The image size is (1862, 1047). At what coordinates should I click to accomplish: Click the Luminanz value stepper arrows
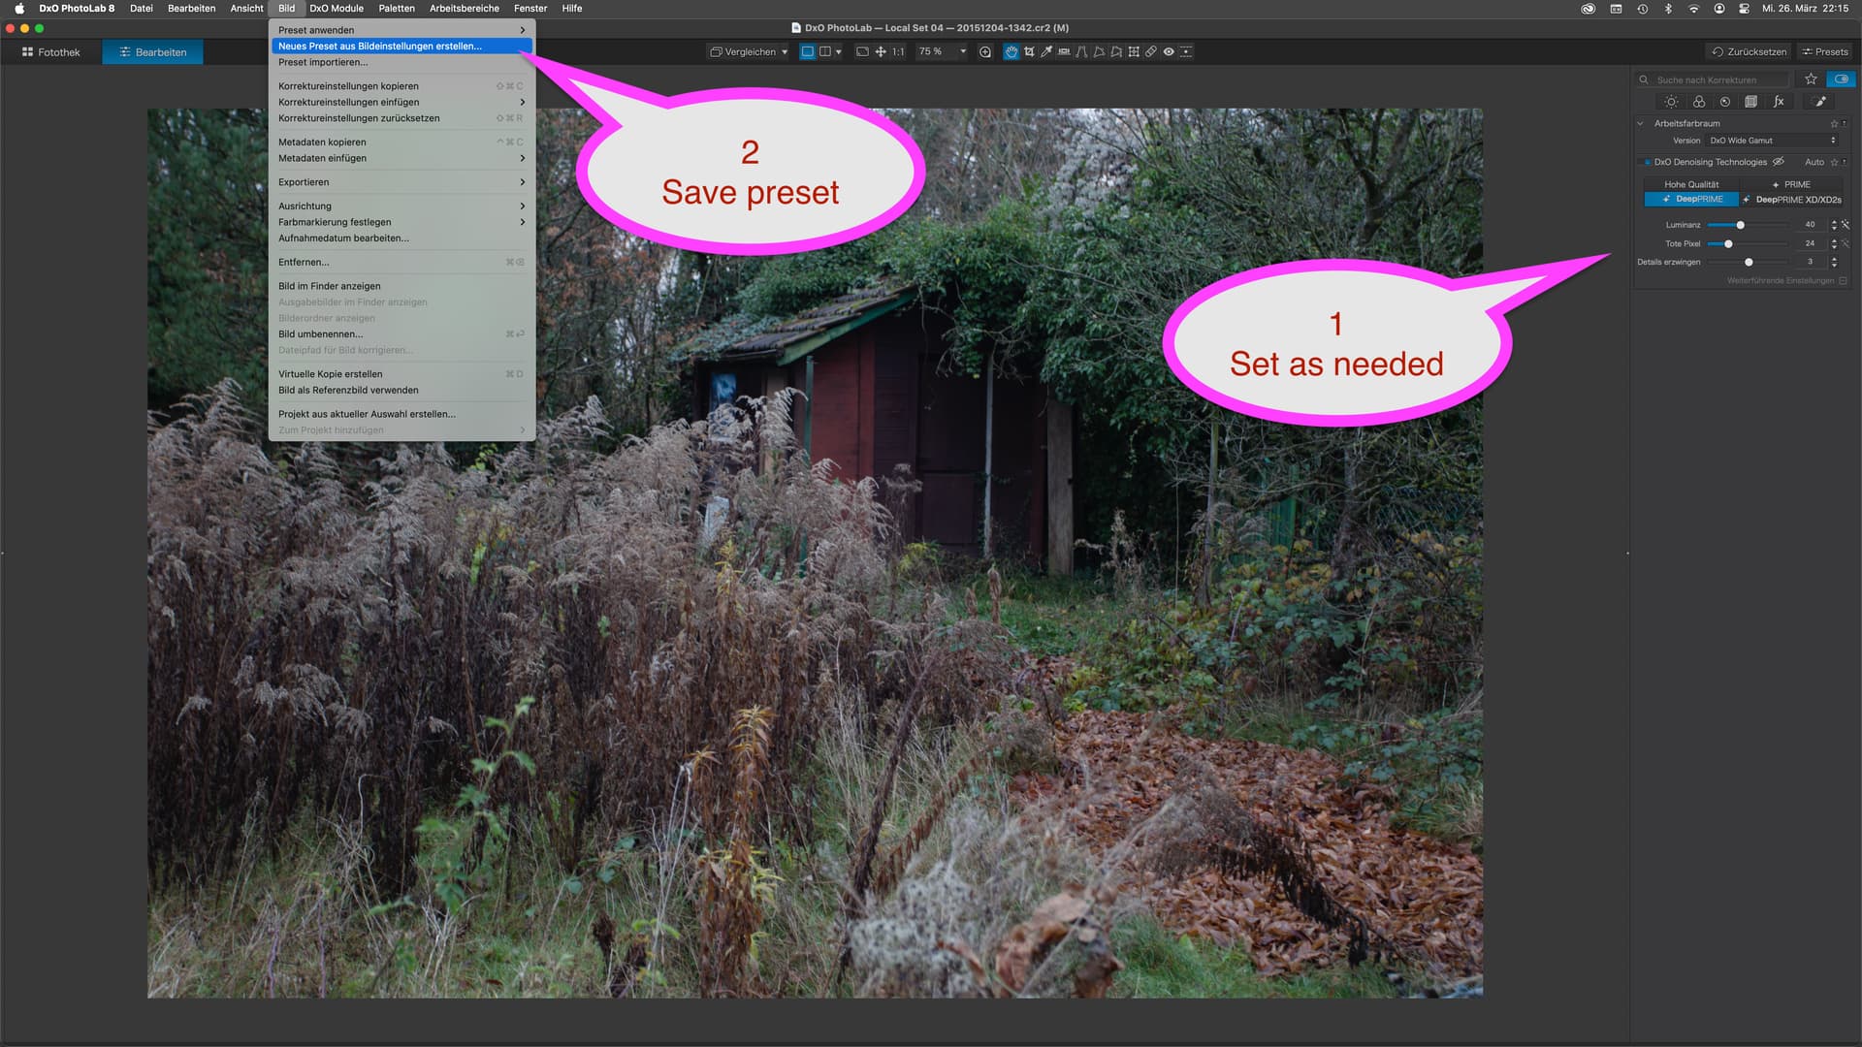pos(1833,225)
